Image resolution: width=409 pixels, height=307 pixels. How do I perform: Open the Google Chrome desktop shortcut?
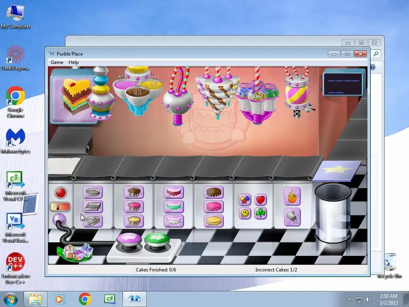16,102
